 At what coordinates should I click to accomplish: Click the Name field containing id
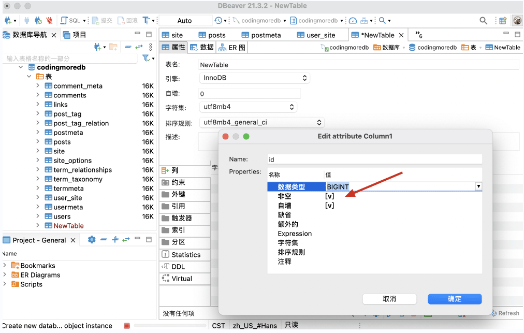click(375, 160)
